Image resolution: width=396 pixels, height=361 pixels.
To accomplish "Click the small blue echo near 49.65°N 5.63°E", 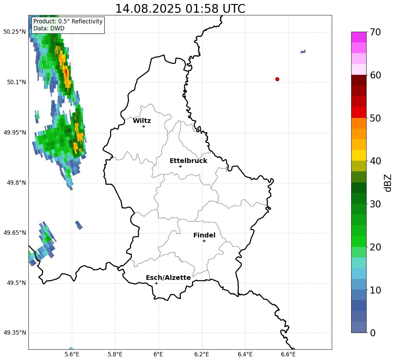I will click(79, 225).
